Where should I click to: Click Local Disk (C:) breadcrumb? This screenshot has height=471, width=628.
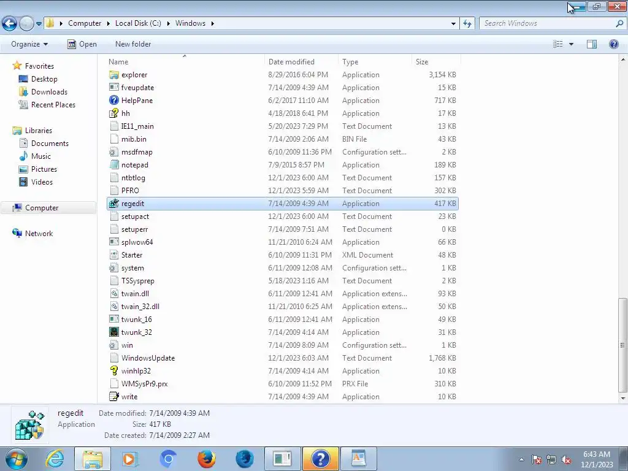[x=138, y=23]
